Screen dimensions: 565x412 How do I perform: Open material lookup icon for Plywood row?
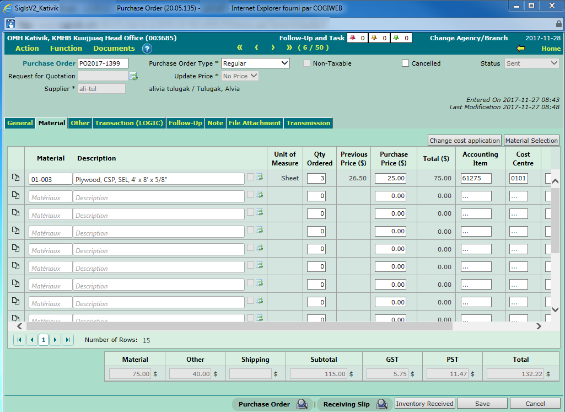point(260,178)
